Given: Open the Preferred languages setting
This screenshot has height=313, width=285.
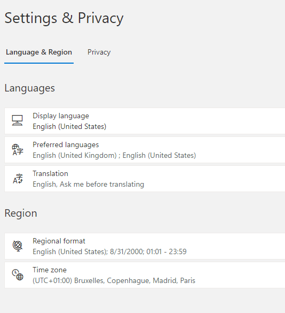Looking at the screenshot, I should click(x=145, y=150).
